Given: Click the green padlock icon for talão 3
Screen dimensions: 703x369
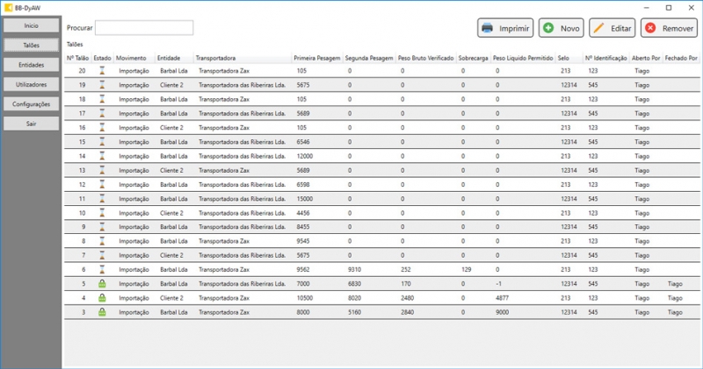Looking at the screenshot, I should pos(102,312).
